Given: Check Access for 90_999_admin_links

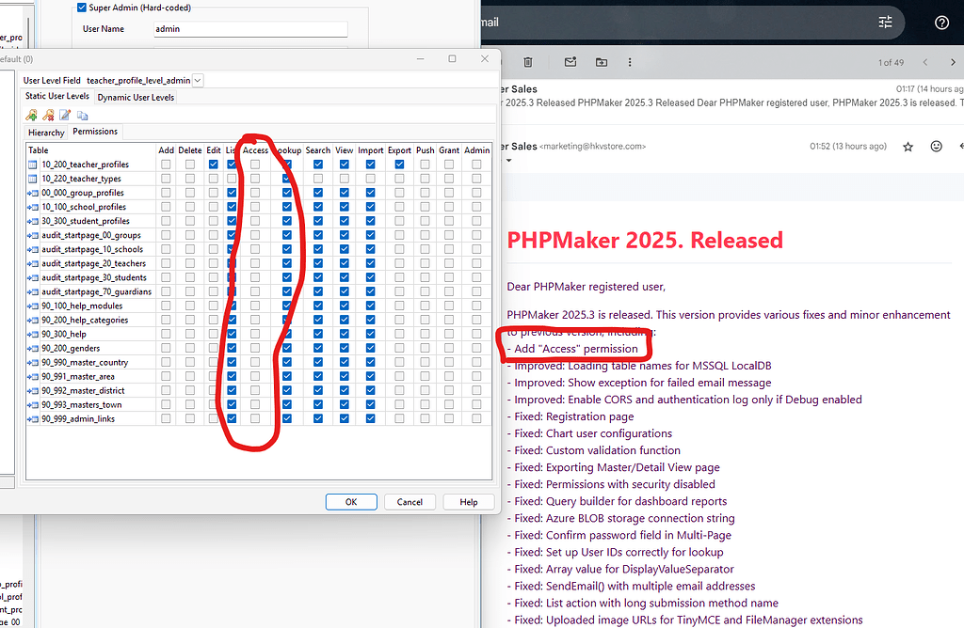Looking at the screenshot, I should (255, 418).
